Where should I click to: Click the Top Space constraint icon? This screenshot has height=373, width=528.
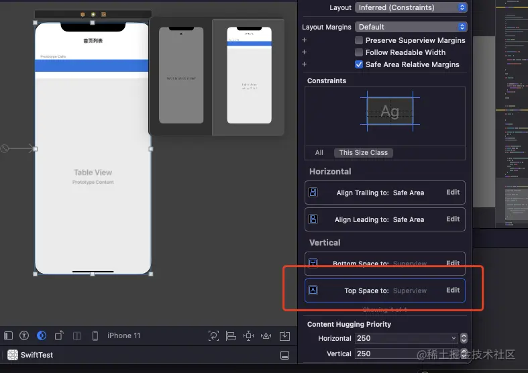point(313,290)
